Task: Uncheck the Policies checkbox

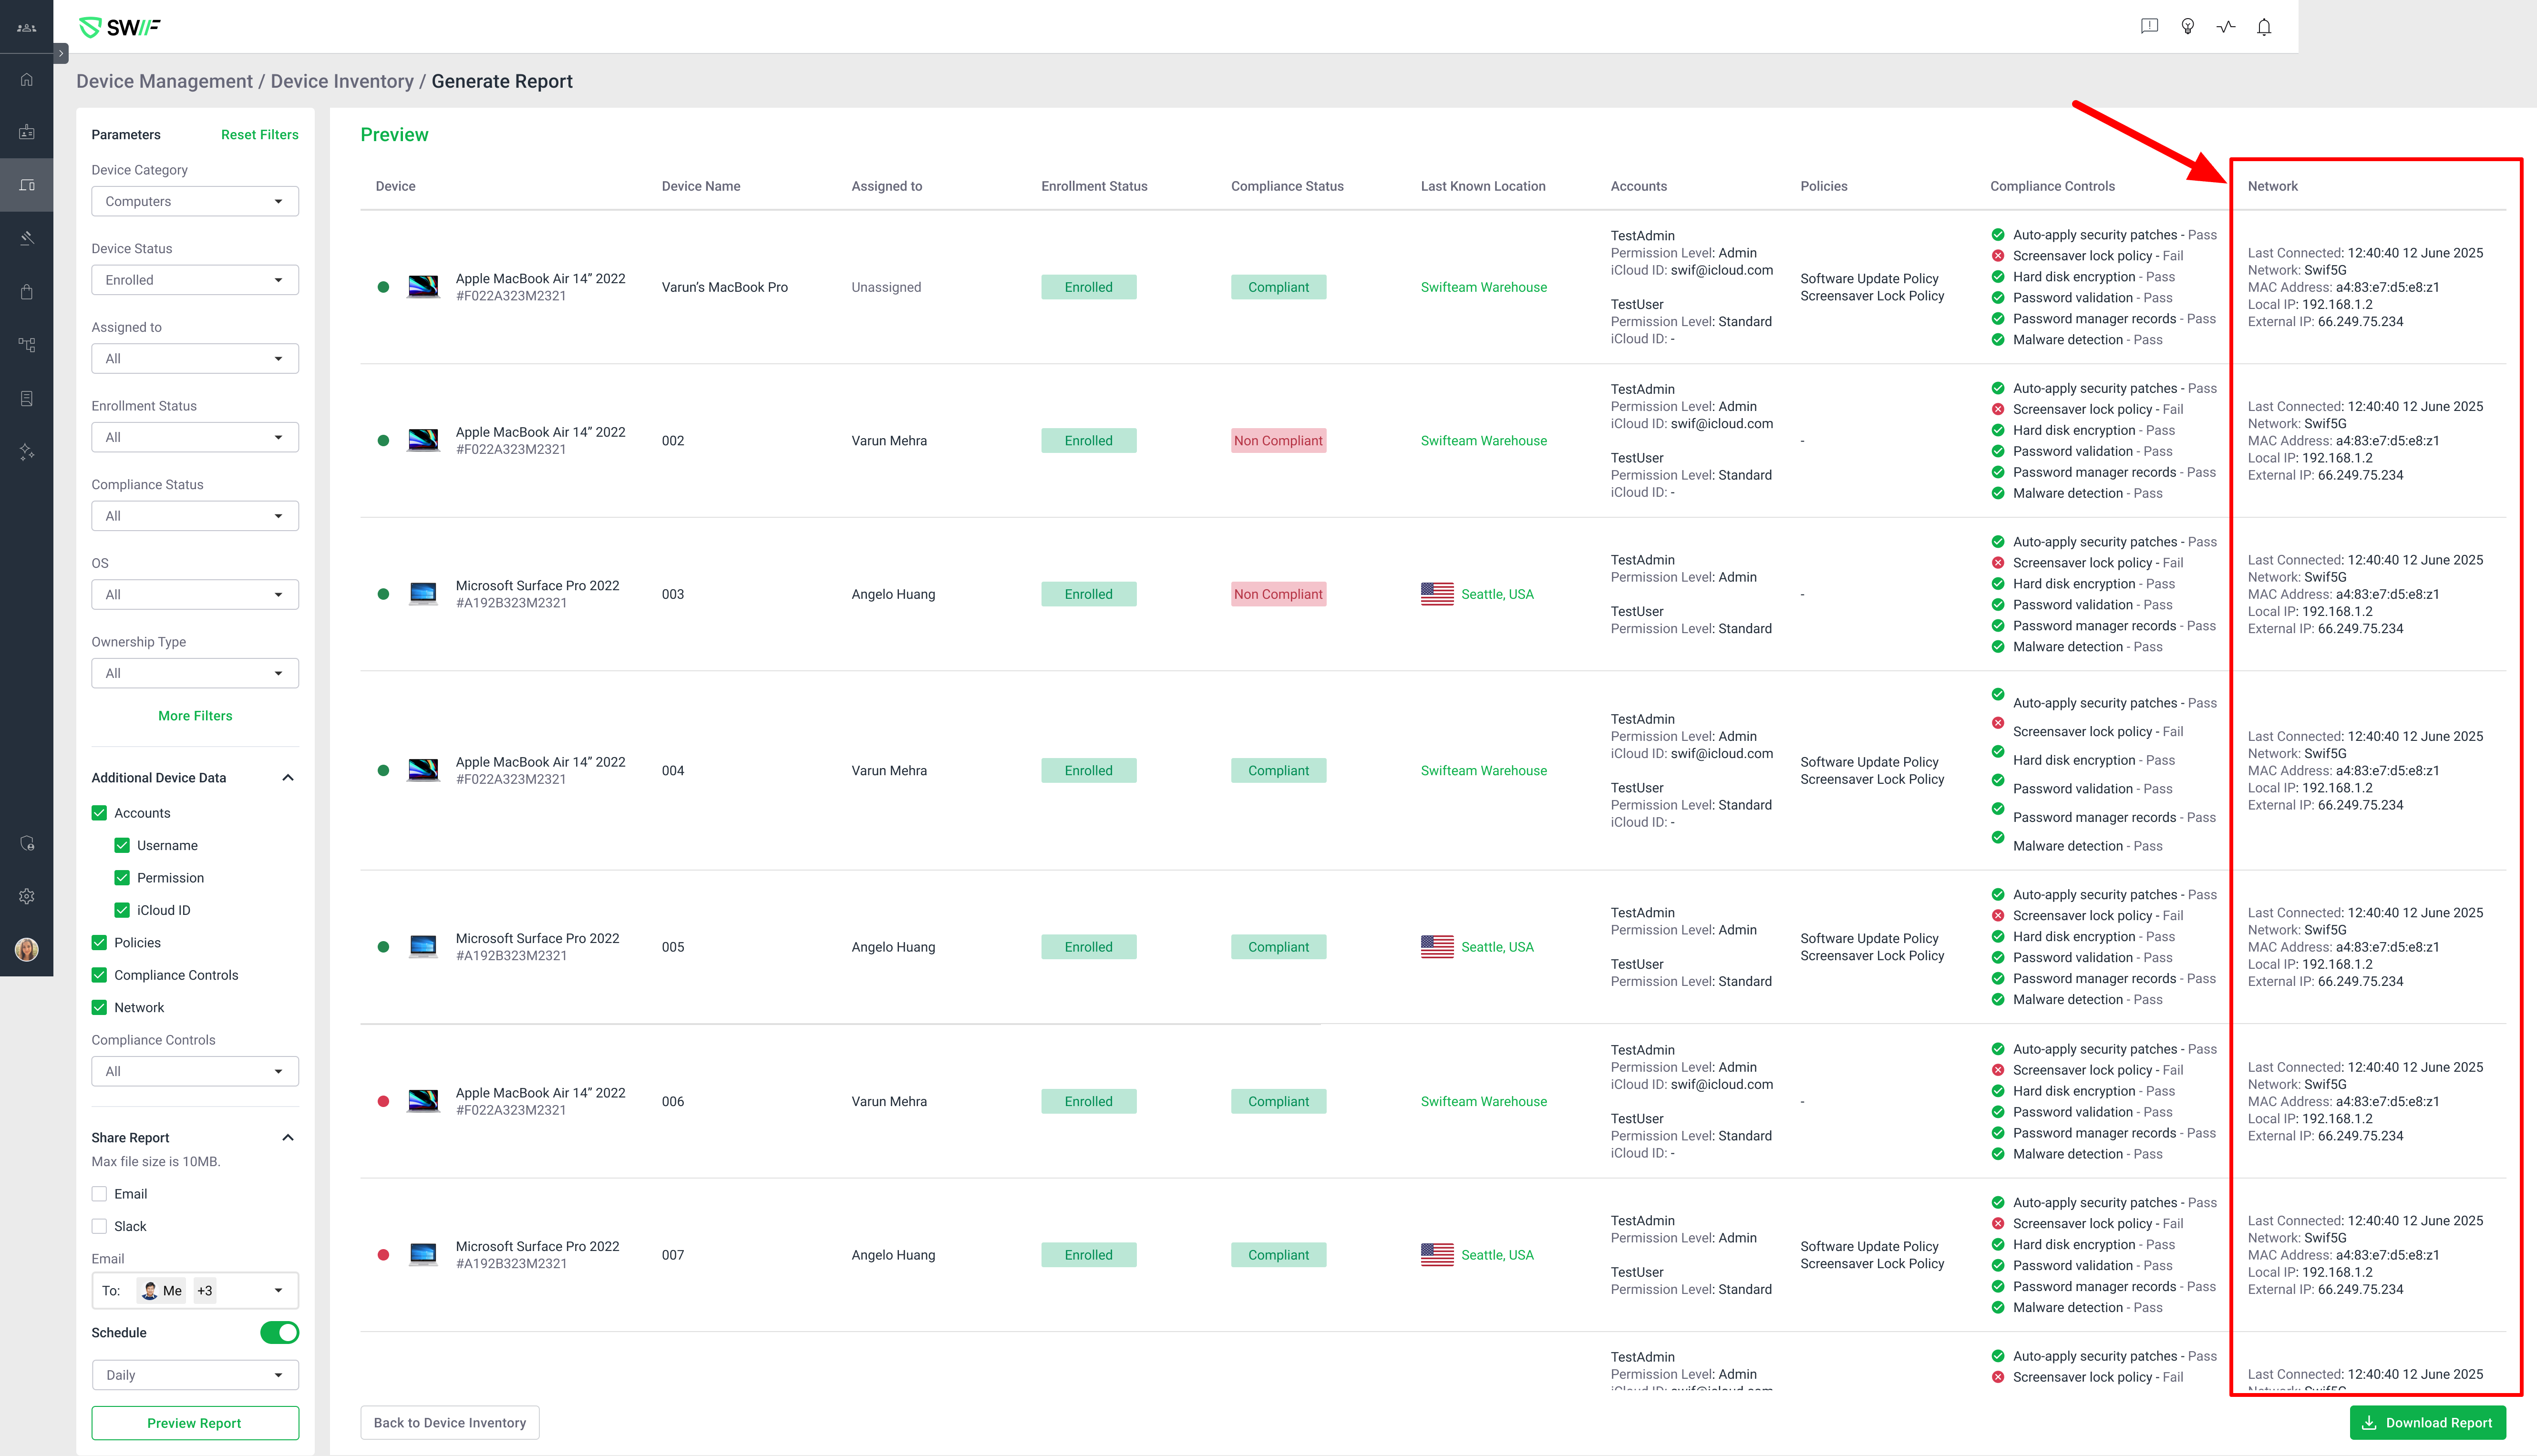Action: [x=99, y=943]
